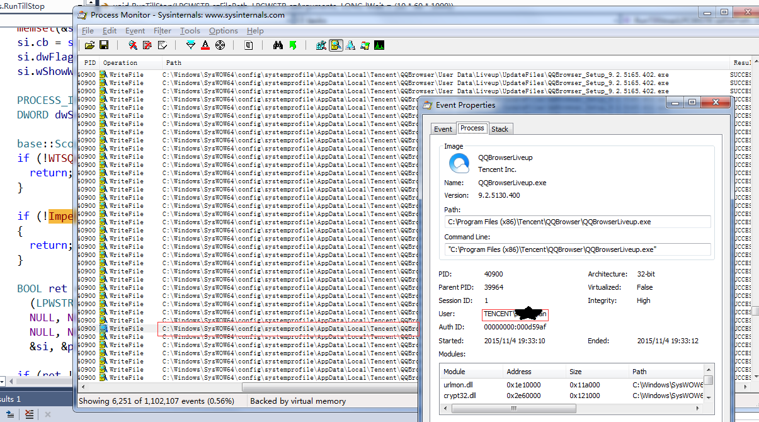
Task: Open the Help menu
Action: (x=255, y=31)
